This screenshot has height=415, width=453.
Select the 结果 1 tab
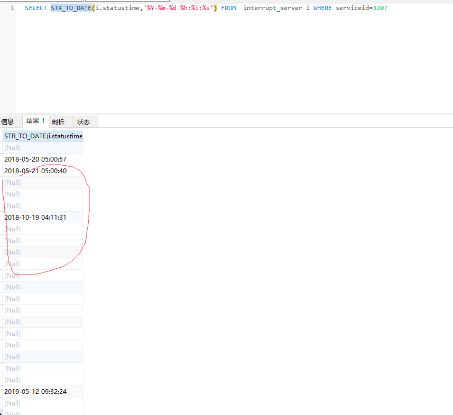pyautogui.click(x=35, y=121)
